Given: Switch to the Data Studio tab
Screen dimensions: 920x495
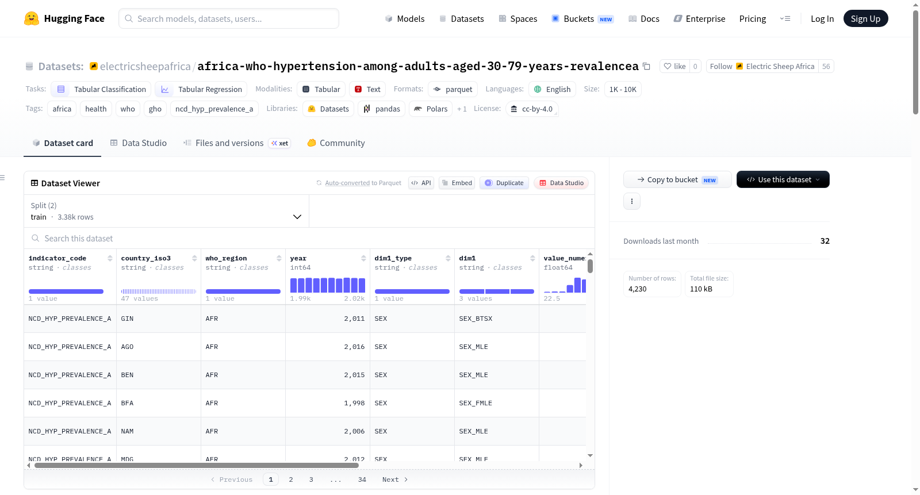Looking at the screenshot, I should 139,143.
